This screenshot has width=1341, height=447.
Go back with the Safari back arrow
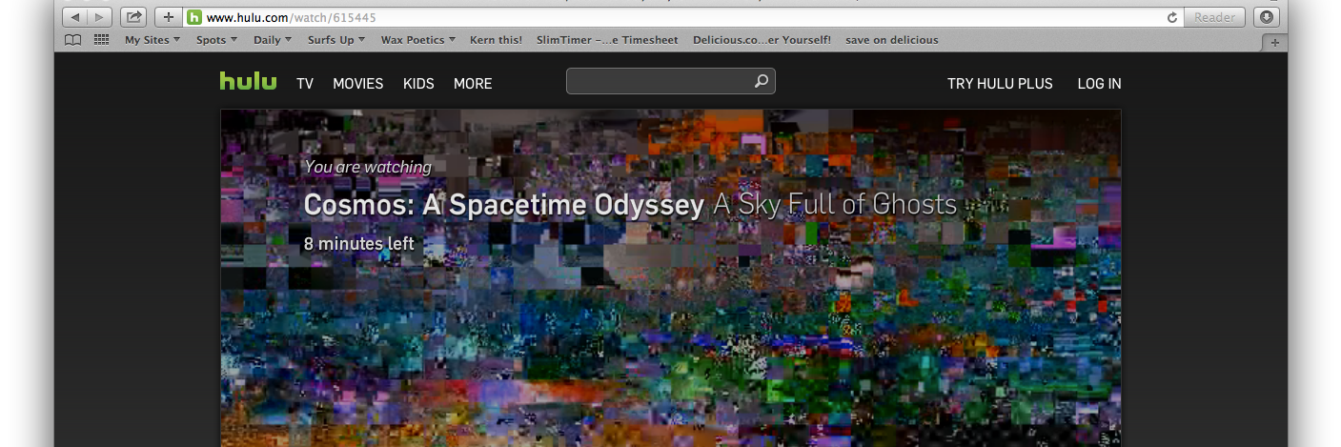(75, 17)
